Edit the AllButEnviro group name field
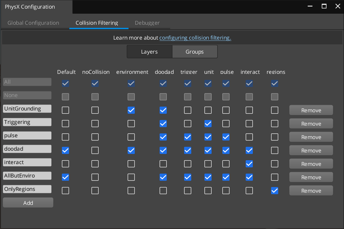344x229 pixels. (27, 176)
